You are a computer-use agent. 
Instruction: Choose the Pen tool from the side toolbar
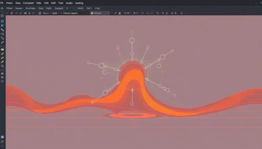point(2,43)
